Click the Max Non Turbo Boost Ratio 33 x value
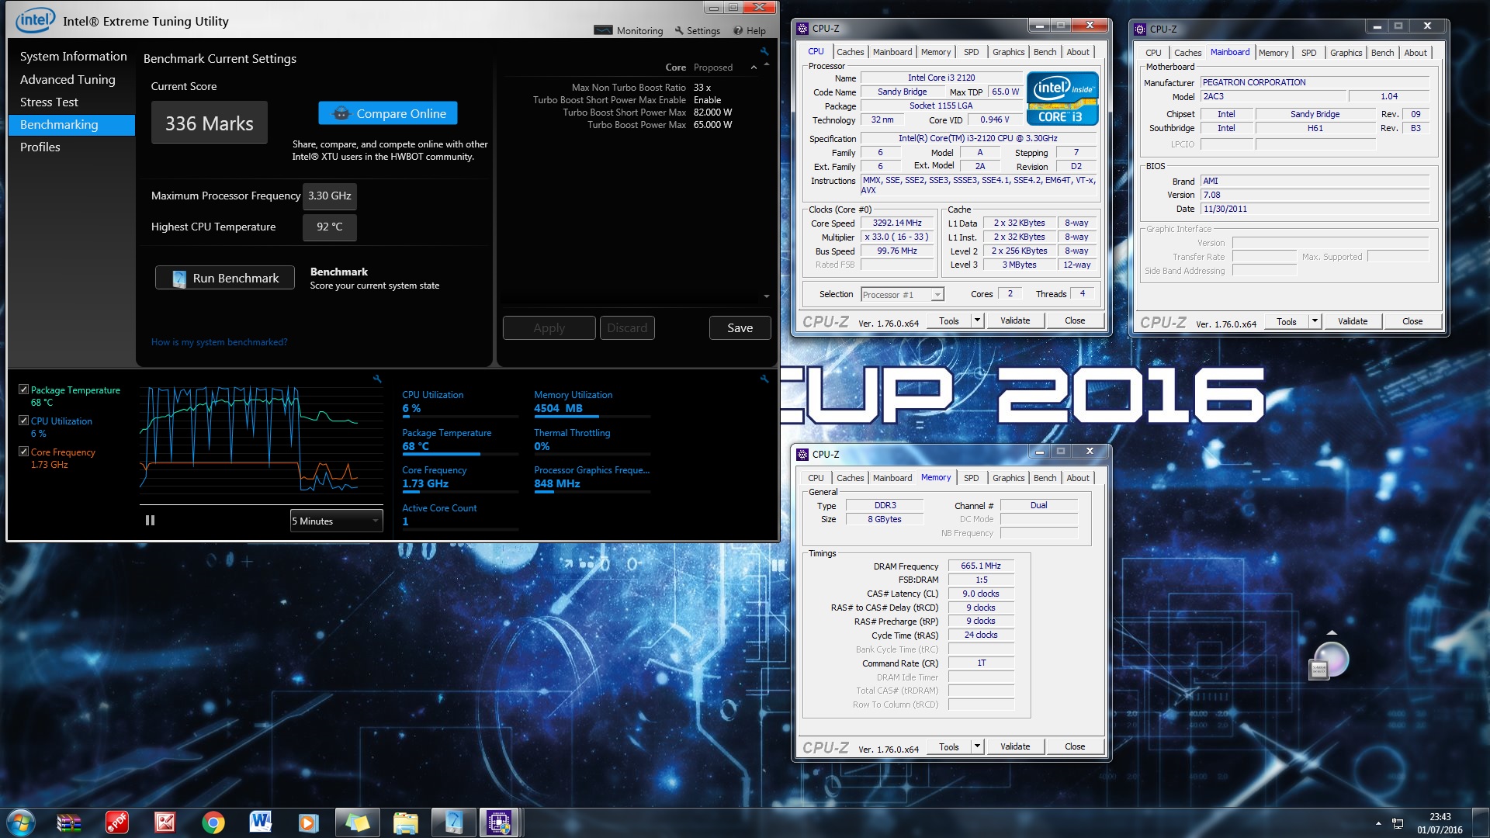This screenshot has height=838, width=1490. click(x=702, y=88)
